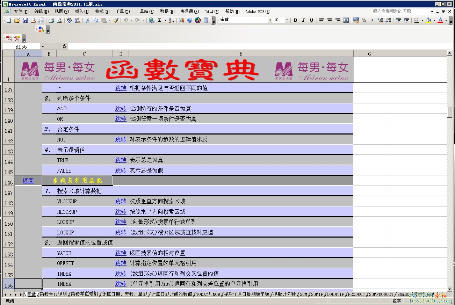The width and height of the screenshot is (455, 305).
Task: Open the 文件 menu
Action: 21,12
